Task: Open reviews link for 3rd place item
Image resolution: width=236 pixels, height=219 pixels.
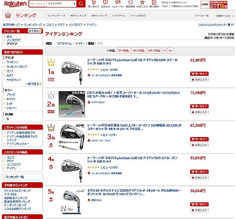Action: tap(109, 135)
